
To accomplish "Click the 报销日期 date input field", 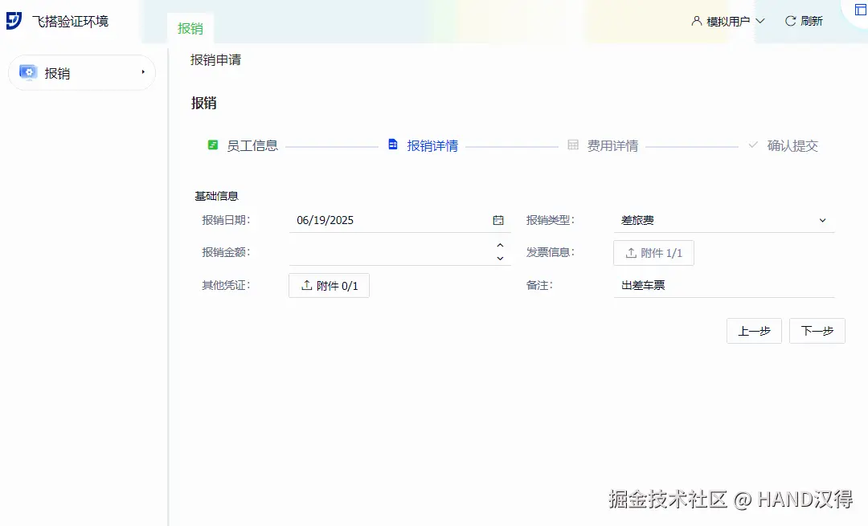I will pyautogui.click(x=399, y=220).
